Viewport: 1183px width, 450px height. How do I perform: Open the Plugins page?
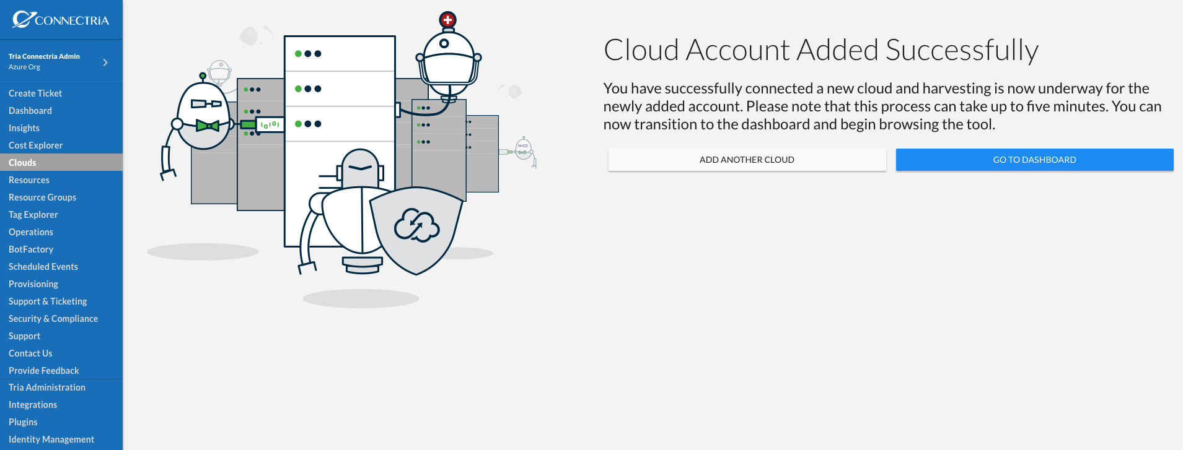point(23,422)
